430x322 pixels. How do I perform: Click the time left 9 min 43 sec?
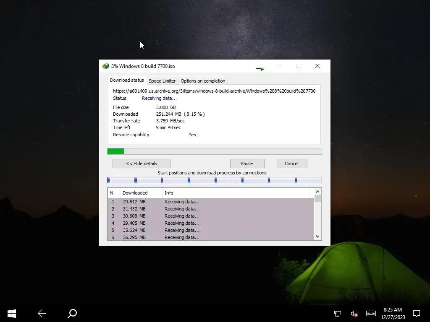168,127
